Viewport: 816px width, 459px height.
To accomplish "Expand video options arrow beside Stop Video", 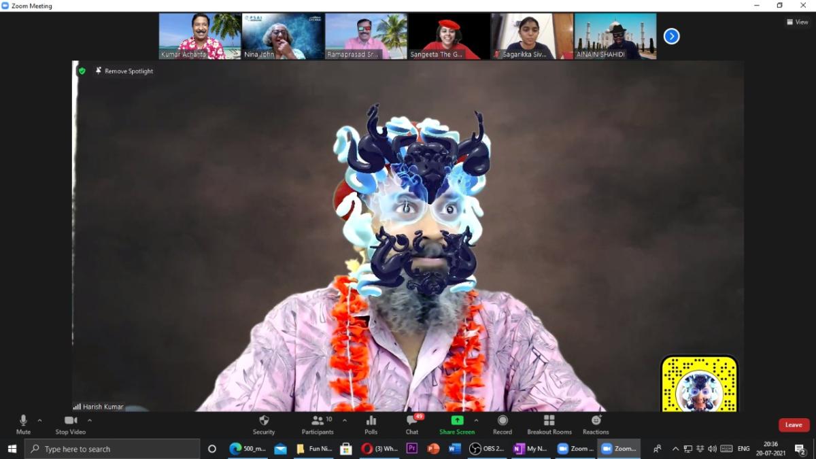I will (x=90, y=420).
